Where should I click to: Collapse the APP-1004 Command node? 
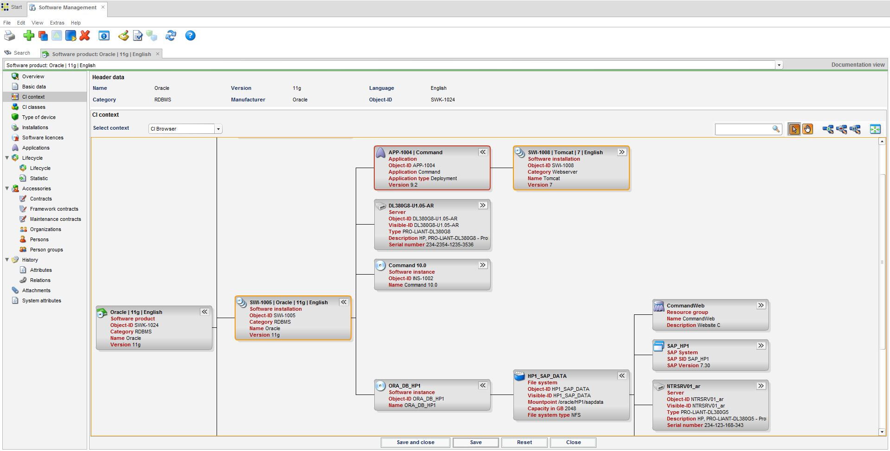coord(483,152)
